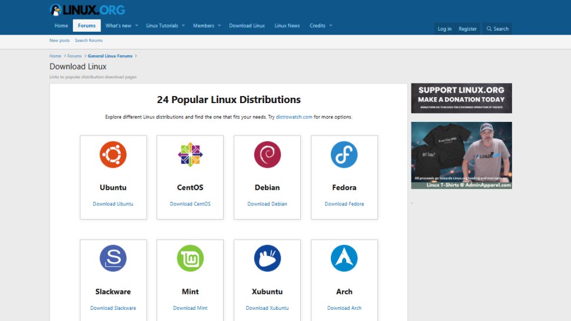The height and width of the screenshot is (321, 571).
Task: Open the Linux News nav item
Action: (x=287, y=25)
